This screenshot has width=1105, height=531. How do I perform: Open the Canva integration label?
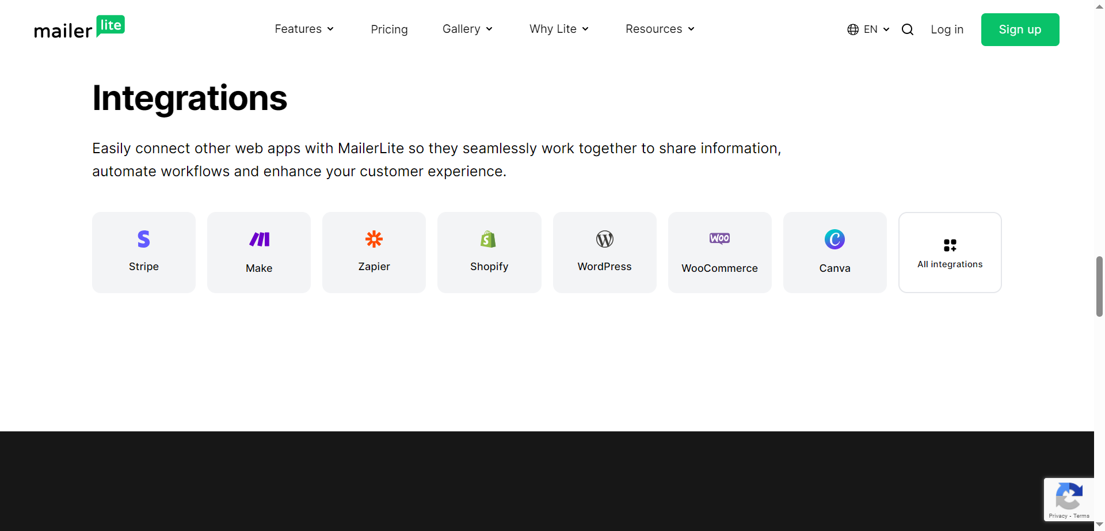(835, 268)
